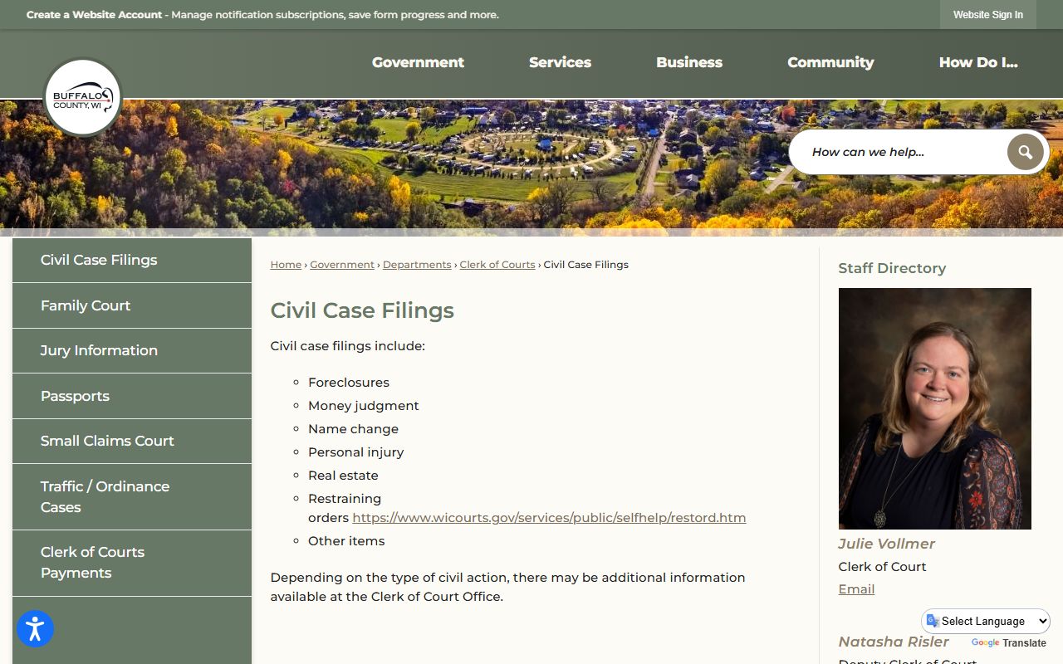Open Clerk of Courts Payments sidebar page
The height and width of the screenshot is (664, 1063).
(x=132, y=563)
